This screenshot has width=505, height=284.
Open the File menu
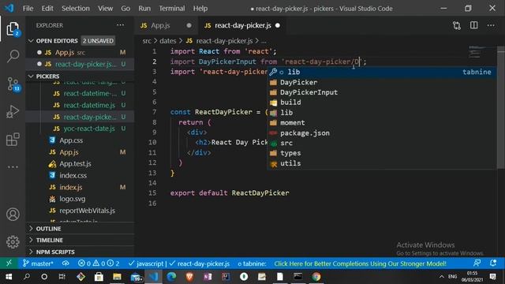tap(28, 9)
